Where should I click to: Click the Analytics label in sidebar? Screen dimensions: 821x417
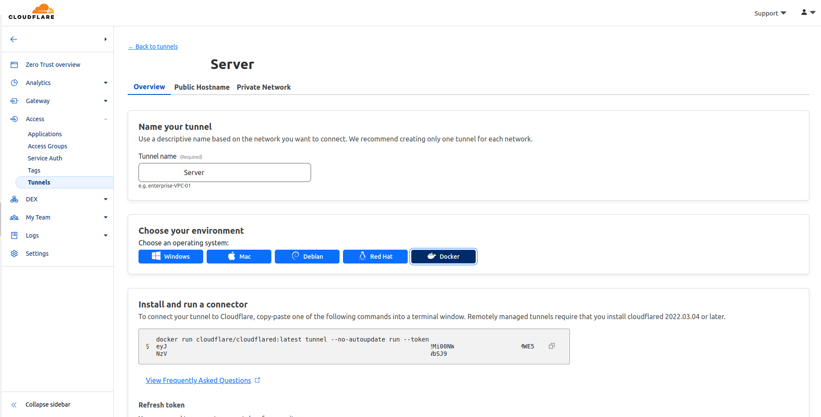(x=38, y=83)
